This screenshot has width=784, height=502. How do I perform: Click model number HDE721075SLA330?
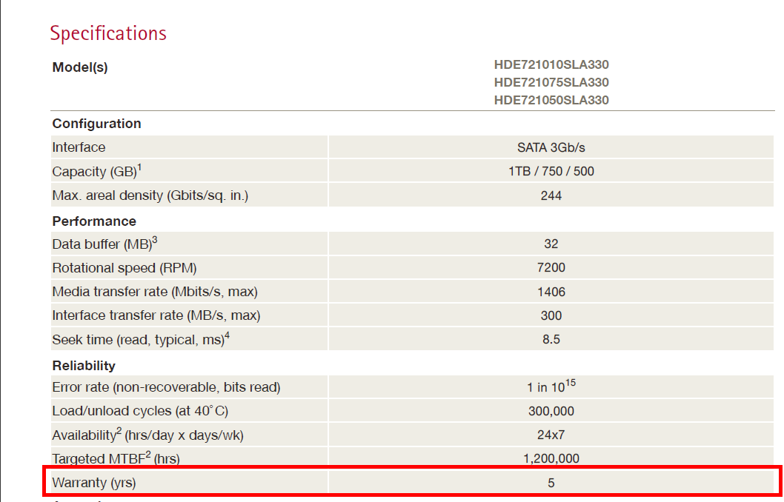551,82
